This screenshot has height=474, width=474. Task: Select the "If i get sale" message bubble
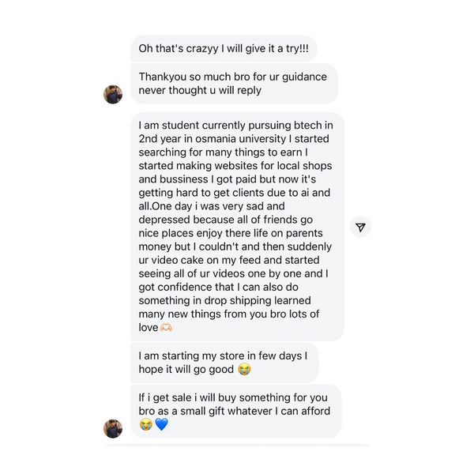(235, 411)
